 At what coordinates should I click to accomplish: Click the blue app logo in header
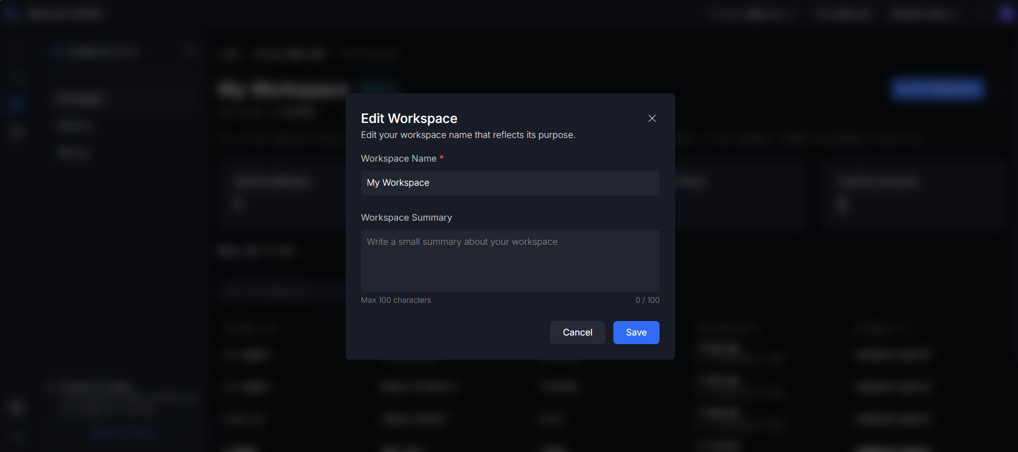pyautogui.click(x=10, y=13)
